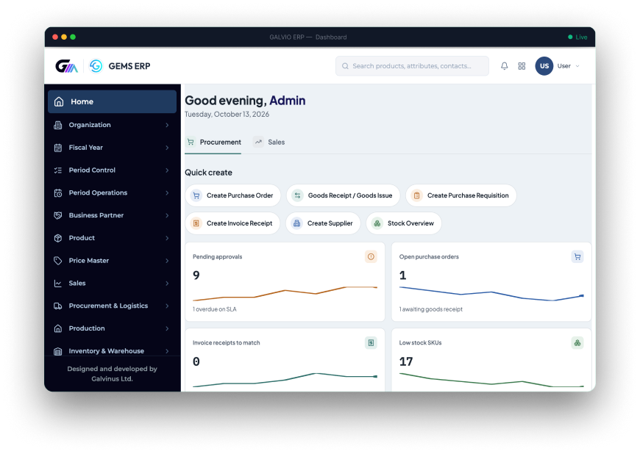Click the GEMS ERP circular logo
This screenshot has width=640, height=454.
coord(96,66)
